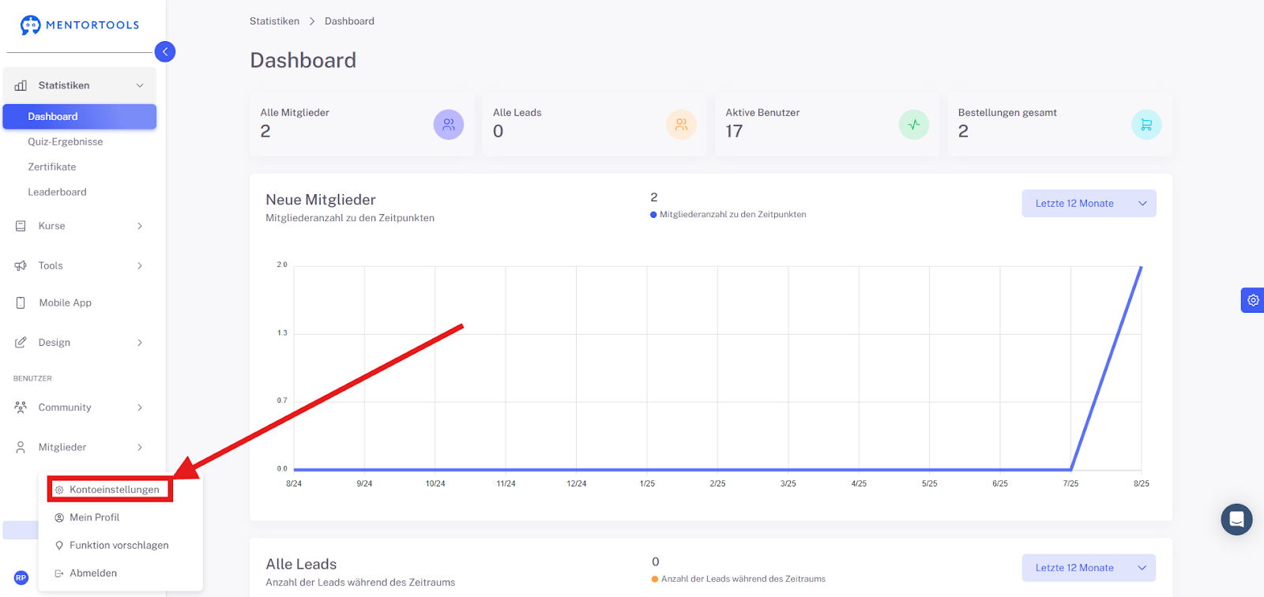The width and height of the screenshot is (1264, 597).
Task: Select Kontoeinstellungen in the popup menu
Action: pos(109,490)
